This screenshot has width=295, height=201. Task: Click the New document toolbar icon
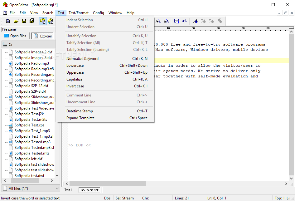pyautogui.click(x=8, y=21)
